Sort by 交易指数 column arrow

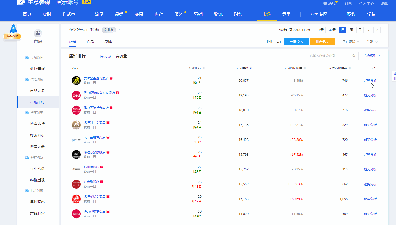[251, 68]
